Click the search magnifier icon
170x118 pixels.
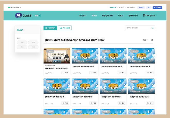(152, 28)
